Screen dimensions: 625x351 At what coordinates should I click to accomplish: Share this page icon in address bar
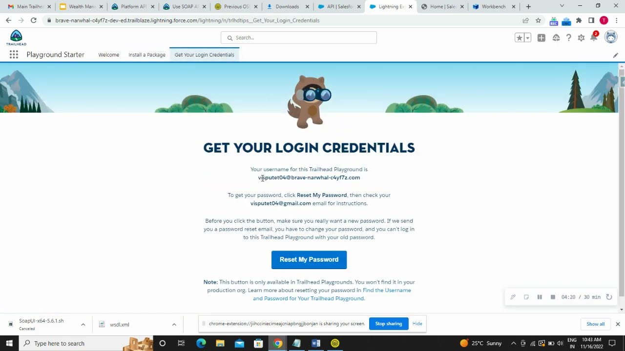pos(525,20)
